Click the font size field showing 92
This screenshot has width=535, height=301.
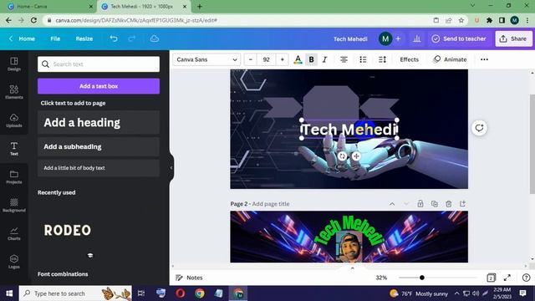pos(266,59)
